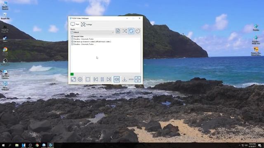Open File Explorer from taskbar
This screenshot has height=148, width=264.
17,145
